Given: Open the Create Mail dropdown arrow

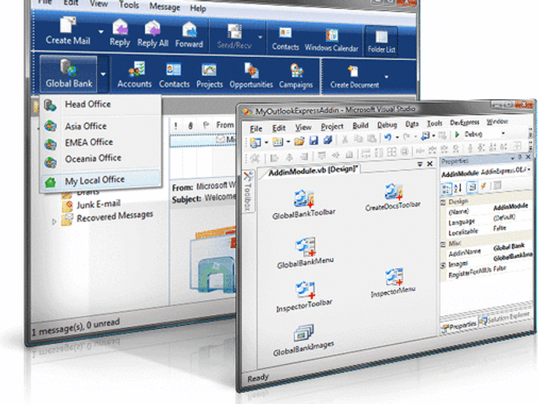Looking at the screenshot, I should coord(101,32).
